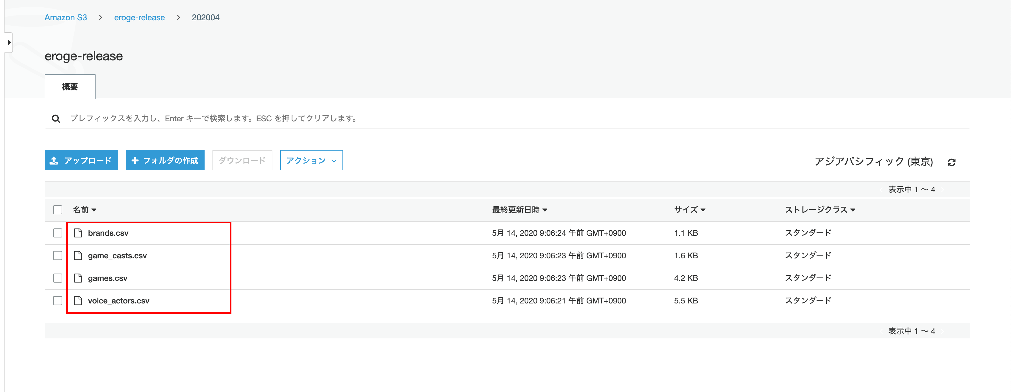This screenshot has height=392, width=1011.
Task: Sort by the 名前 column arrow
Action: coord(94,210)
